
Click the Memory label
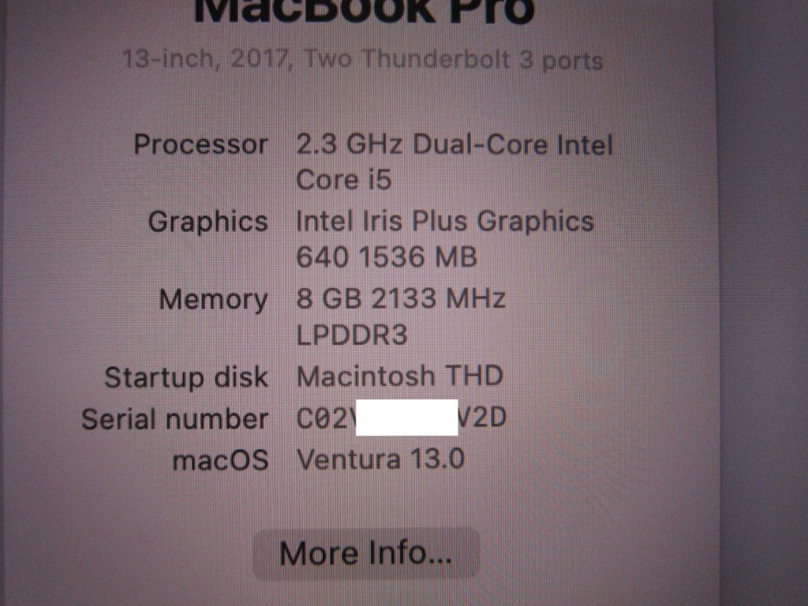point(213,301)
